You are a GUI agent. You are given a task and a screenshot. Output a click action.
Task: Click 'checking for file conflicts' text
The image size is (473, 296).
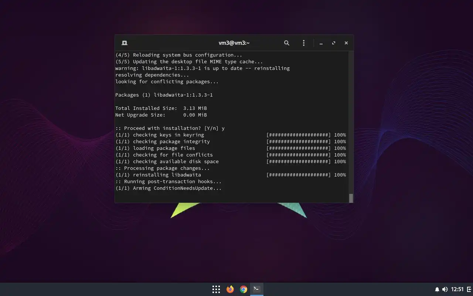point(173,155)
